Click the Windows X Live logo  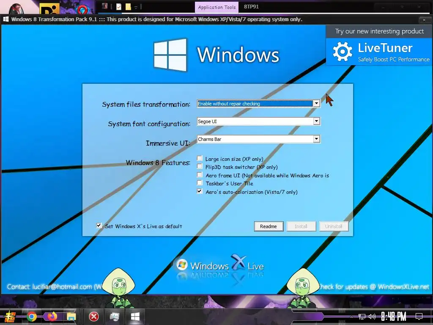tap(220, 266)
